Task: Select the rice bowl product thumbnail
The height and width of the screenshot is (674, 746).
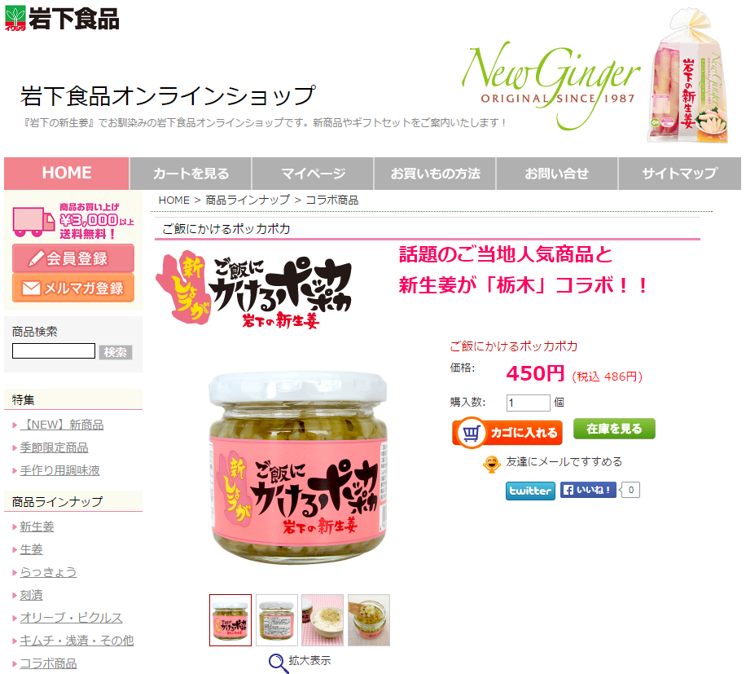Action: pyautogui.click(x=323, y=619)
